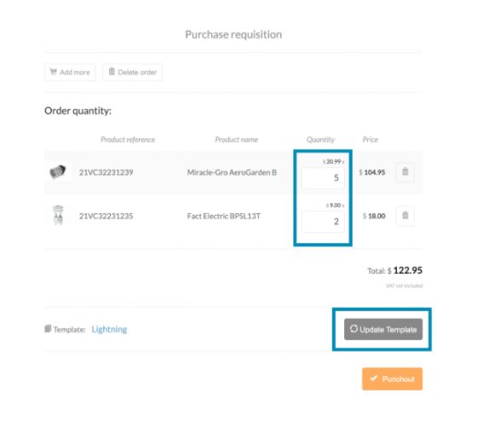Open the Miracle-Gro AeroGarden product thumbnail
The height and width of the screenshot is (434, 477).
pyautogui.click(x=58, y=171)
